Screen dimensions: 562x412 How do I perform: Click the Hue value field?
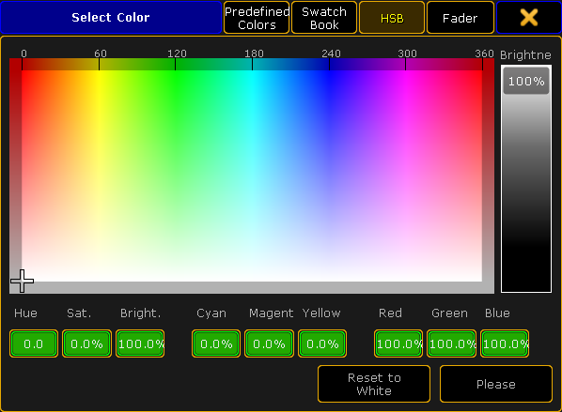click(34, 343)
